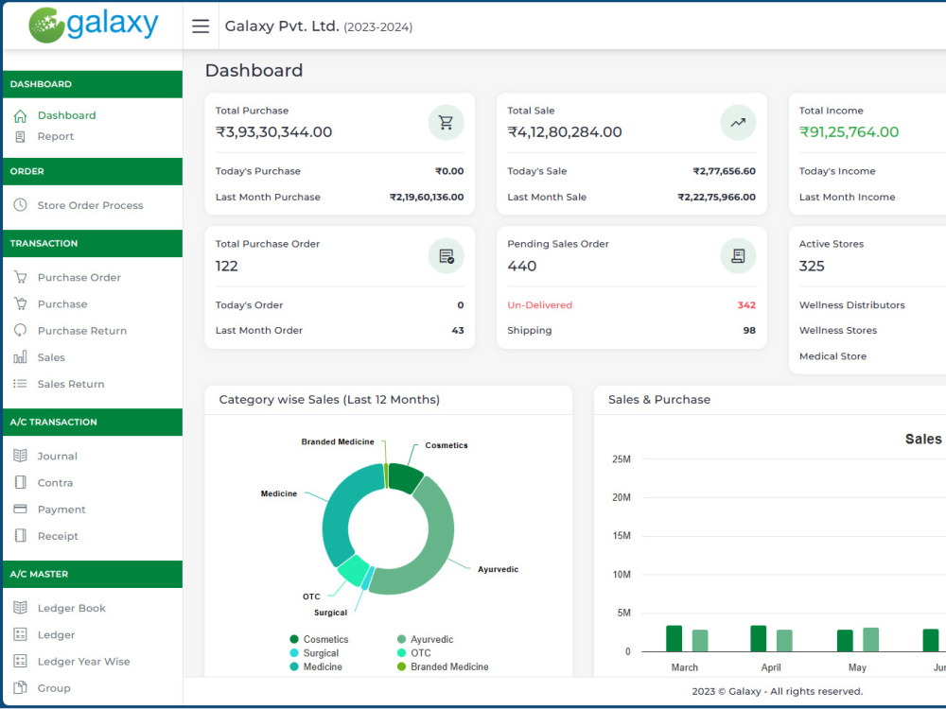946x709 pixels.
Task: Click the Ledger Year Wise icon
Action: [21, 661]
